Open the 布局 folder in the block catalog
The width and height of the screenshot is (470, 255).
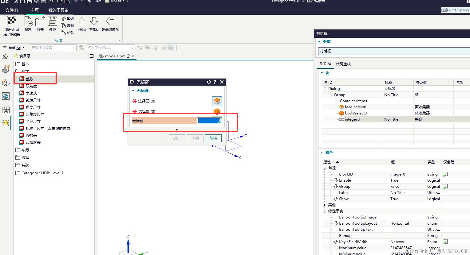[x=22, y=150]
